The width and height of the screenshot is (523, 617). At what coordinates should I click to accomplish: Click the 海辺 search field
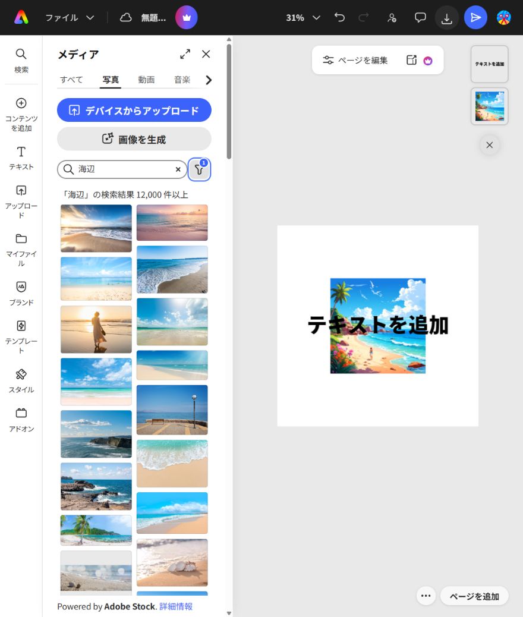coord(122,169)
